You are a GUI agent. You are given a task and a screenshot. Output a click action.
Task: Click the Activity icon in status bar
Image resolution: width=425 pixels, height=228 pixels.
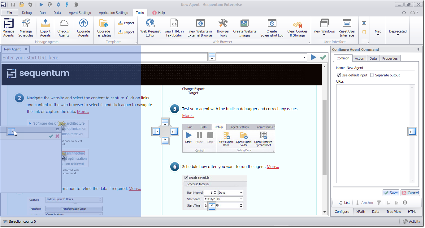coord(405,222)
